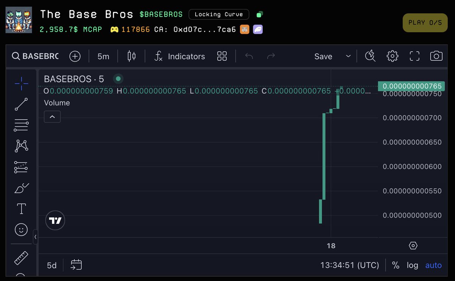Image resolution: width=455 pixels, height=281 pixels.
Task: Click the current price label 0.000000000765
Action: pos(412,86)
